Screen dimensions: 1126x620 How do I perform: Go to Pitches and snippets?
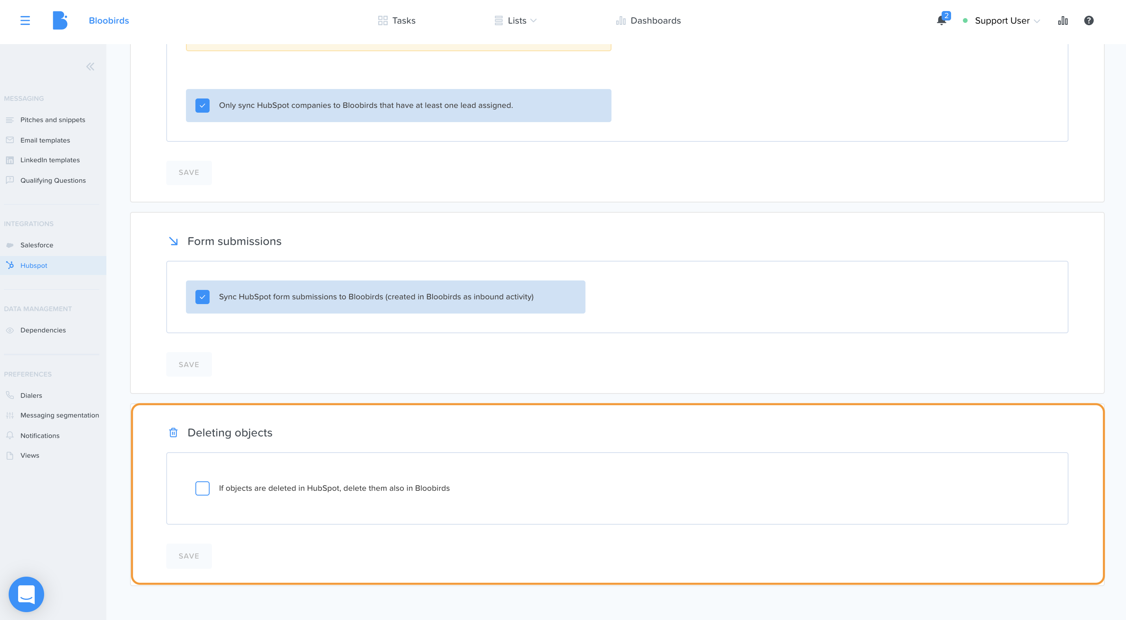pos(53,120)
